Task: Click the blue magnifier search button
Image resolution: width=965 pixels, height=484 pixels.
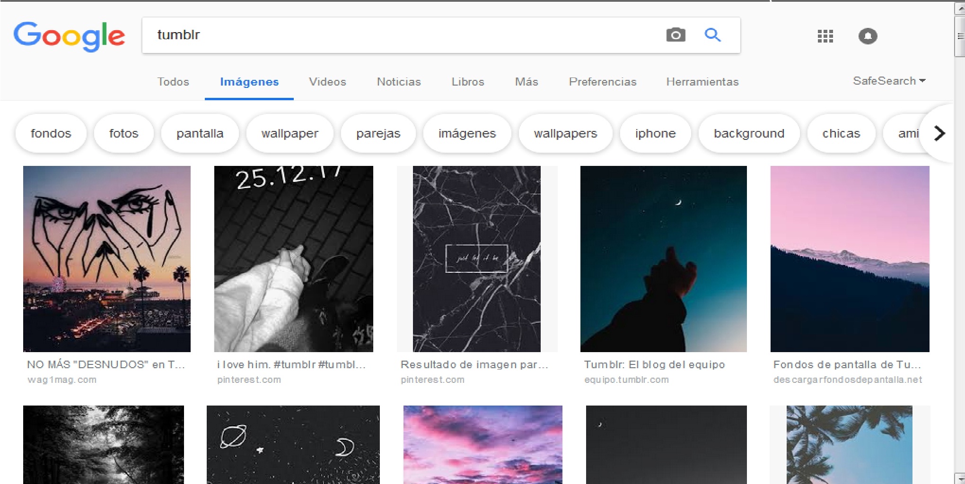Action: pyautogui.click(x=712, y=35)
